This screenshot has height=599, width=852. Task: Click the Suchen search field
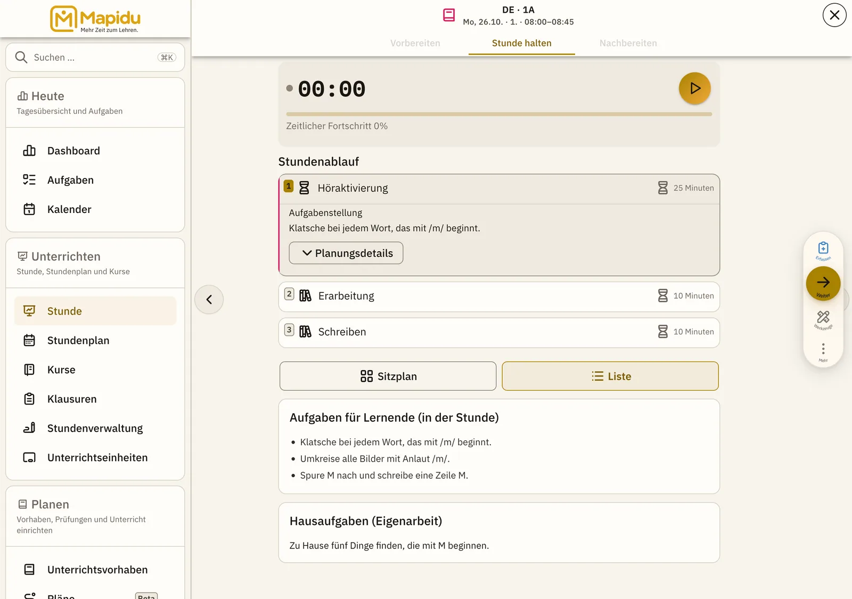tap(95, 58)
